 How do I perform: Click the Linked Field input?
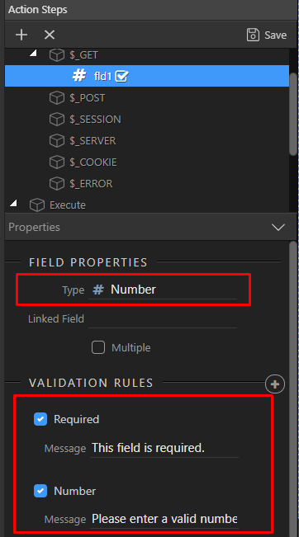(163, 319)
